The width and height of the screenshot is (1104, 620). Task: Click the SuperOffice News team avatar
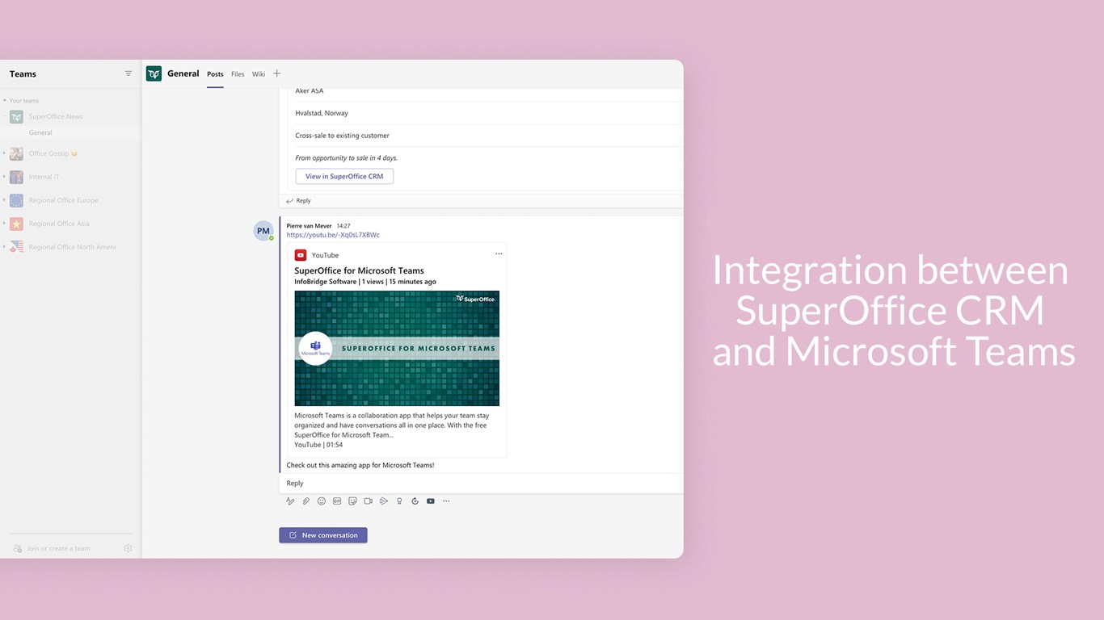click(x=16, y=116)
